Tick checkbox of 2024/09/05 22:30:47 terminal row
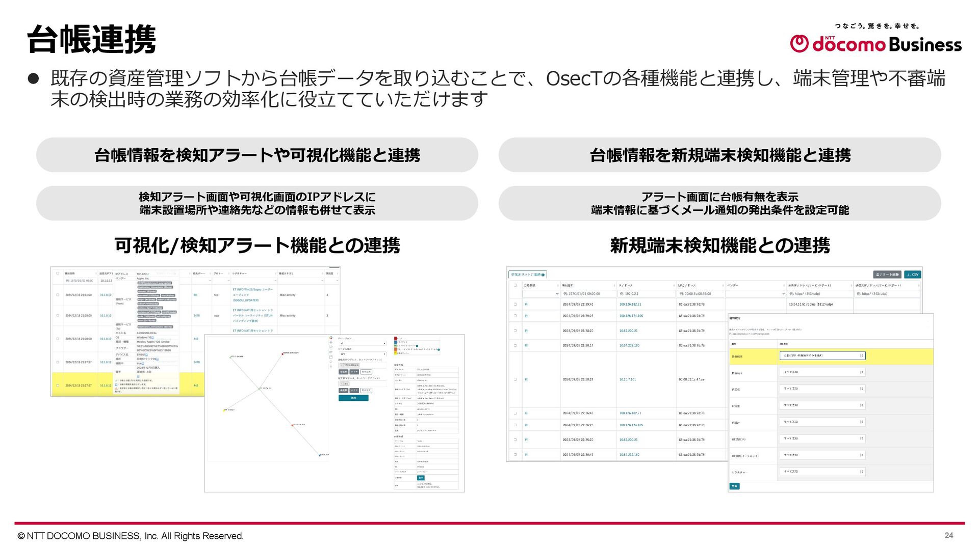This screenshot has width=979, height=550. (x=516, y=455)
